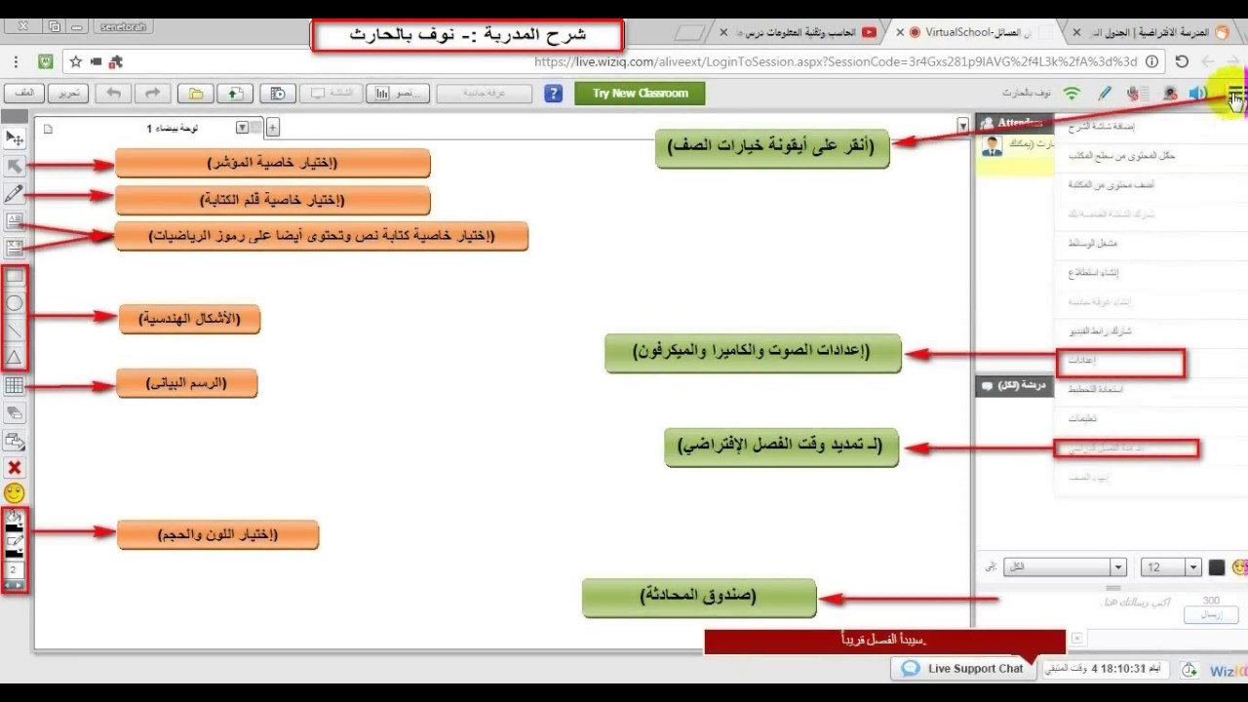
Task: Toggle the webcam icon
Action: coord(1169,94)
